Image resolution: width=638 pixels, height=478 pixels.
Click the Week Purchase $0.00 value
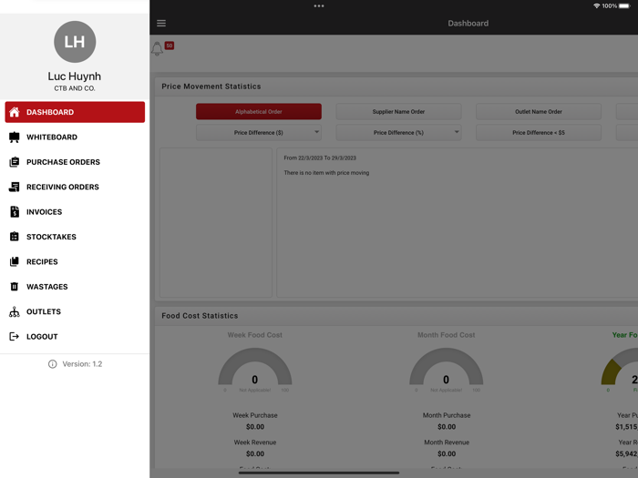255,427
